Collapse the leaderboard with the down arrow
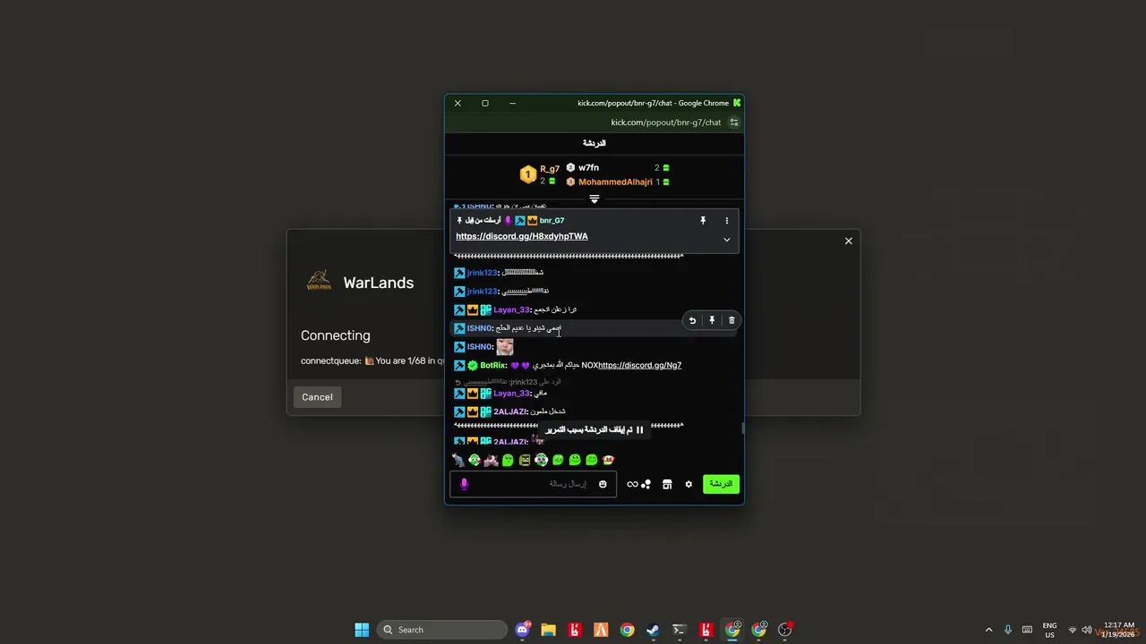This screenshot has height=644, width=1146. 594,199
